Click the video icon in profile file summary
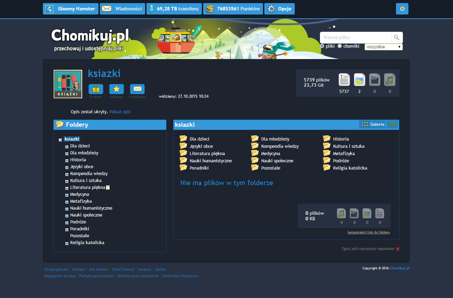Image resolution: width=453 pixels, height=298 pixels. (x=375, y=80)
